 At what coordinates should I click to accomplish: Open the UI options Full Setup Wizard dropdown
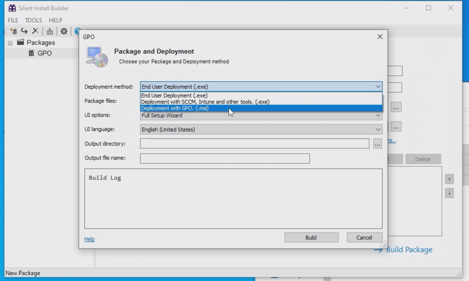click(x=261, y=116)
